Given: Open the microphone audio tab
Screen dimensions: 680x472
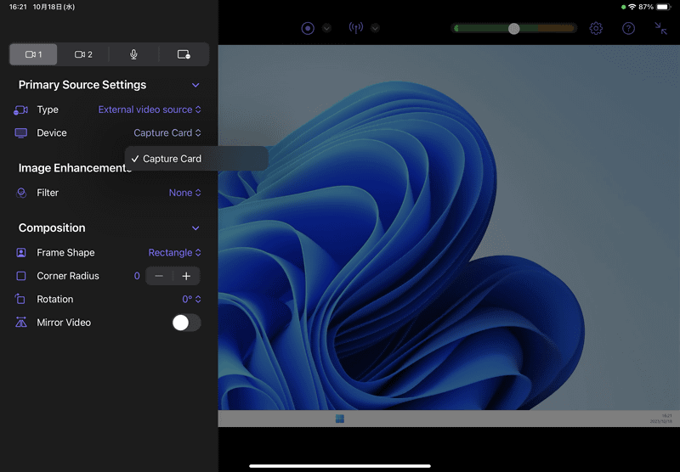Looking at the screenshot, I should pos(133,54).
